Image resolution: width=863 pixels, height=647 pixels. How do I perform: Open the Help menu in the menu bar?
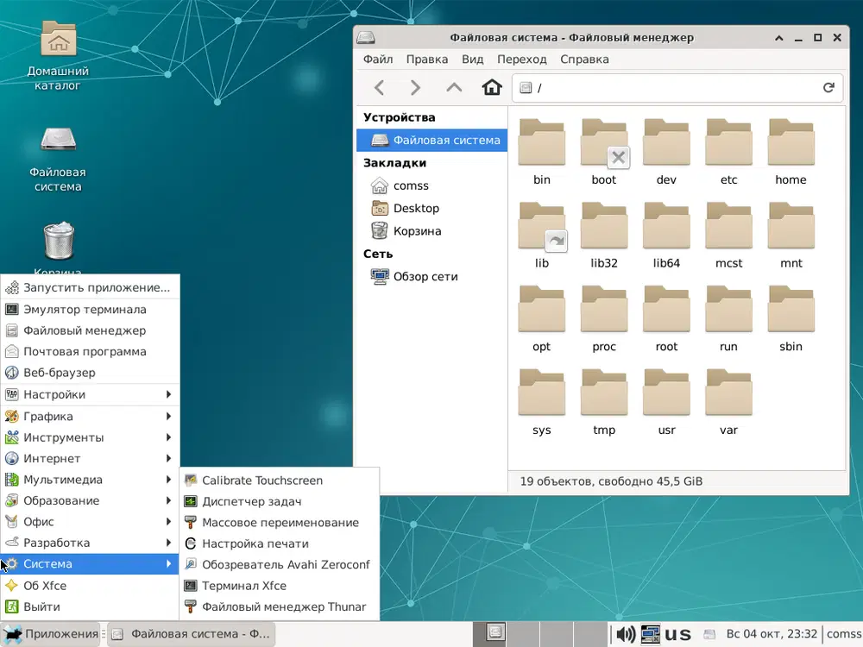point(584,60)
